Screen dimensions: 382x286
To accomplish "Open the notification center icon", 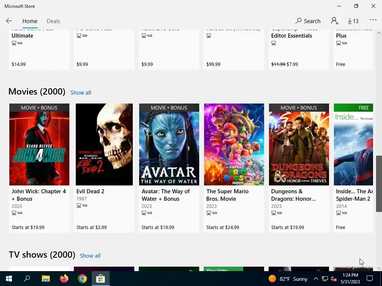I will pyautogui.click(x=370, y=279).
